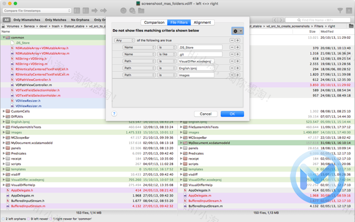Image resolution: width=355 pixels, height=222 pixels.
Task: Click the info square icon in toolbar
Action: coord(349,10)
